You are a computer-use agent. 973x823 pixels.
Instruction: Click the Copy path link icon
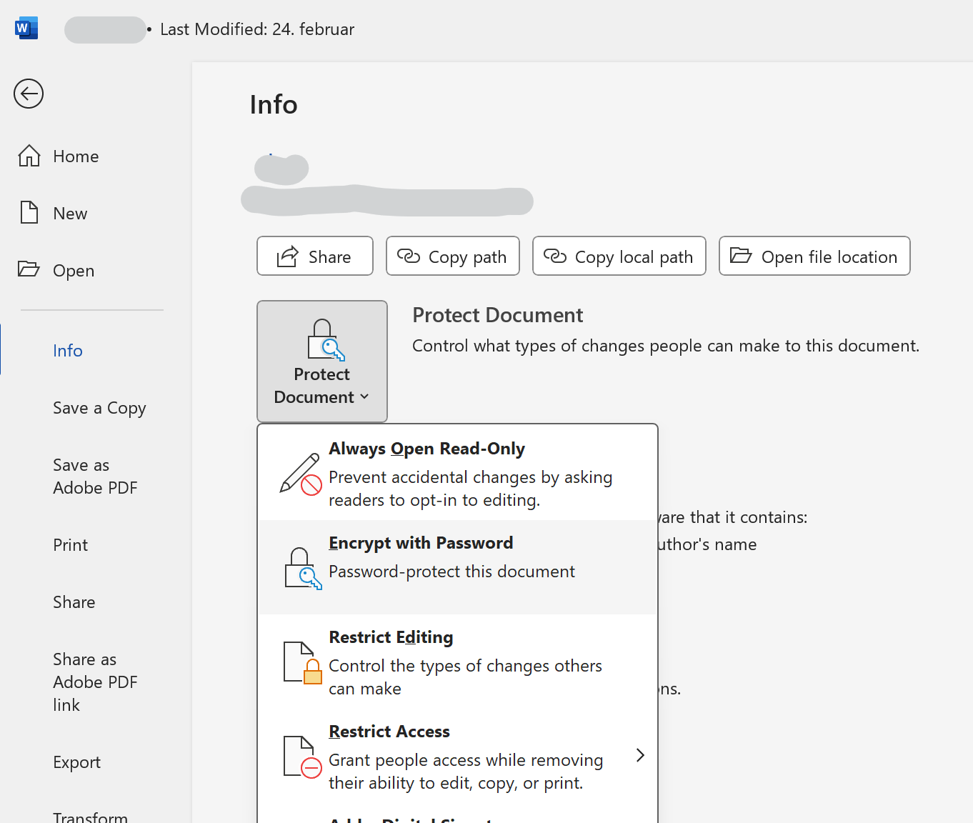409,256
